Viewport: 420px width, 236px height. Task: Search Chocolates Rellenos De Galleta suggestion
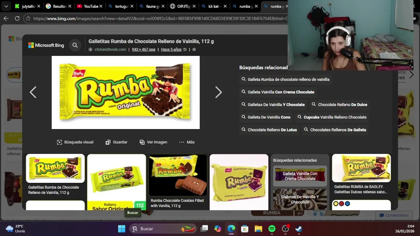pos(335,130)
